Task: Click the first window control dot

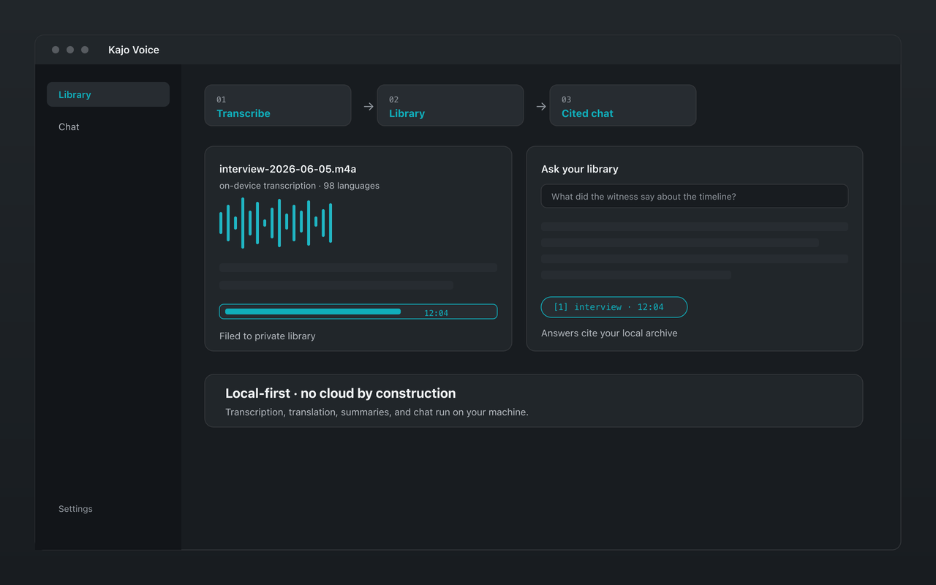Action: coord(56,50)
